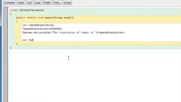Click the Undo button
Screen dimensions: 181x102
pos(21,3)
